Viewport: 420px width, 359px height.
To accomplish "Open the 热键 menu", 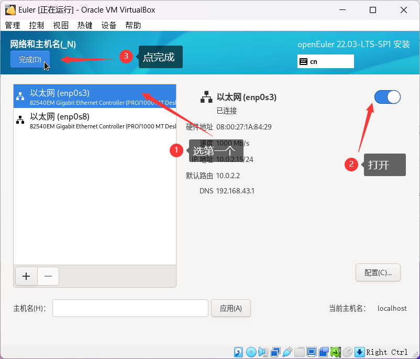I will coord(85,26).
